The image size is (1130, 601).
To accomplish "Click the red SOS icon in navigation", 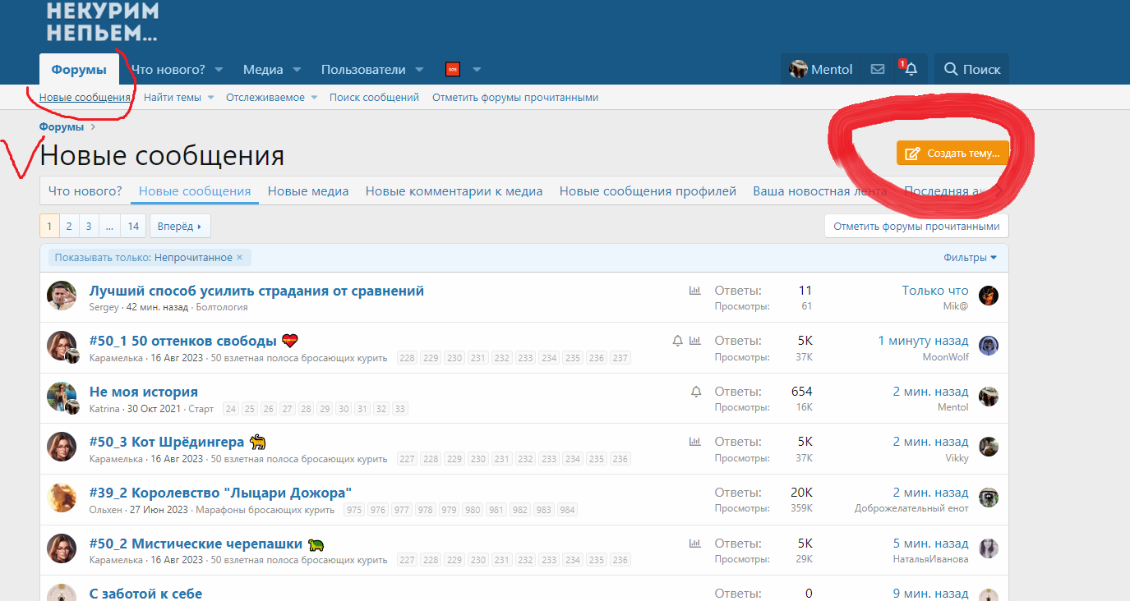I will tap(452, 70).
